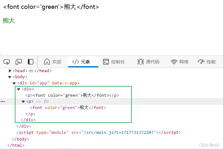This screenshot has width=223, height=149.
Task: Open the 源代码 sources tab
Action: pos(148,62)
